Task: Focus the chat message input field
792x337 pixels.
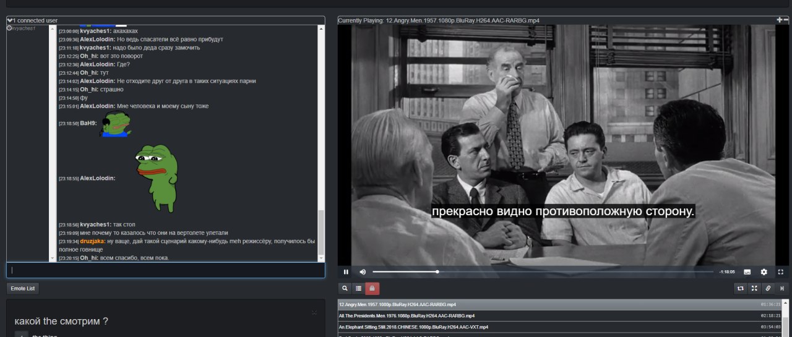Action: pyautogui.click(x=166, y=270)
